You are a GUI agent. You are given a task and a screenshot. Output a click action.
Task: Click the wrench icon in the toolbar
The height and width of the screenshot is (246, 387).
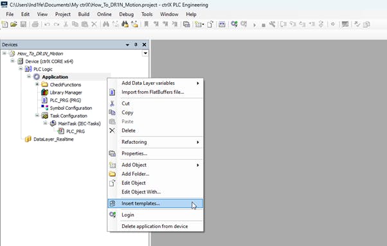click(272, 24)
